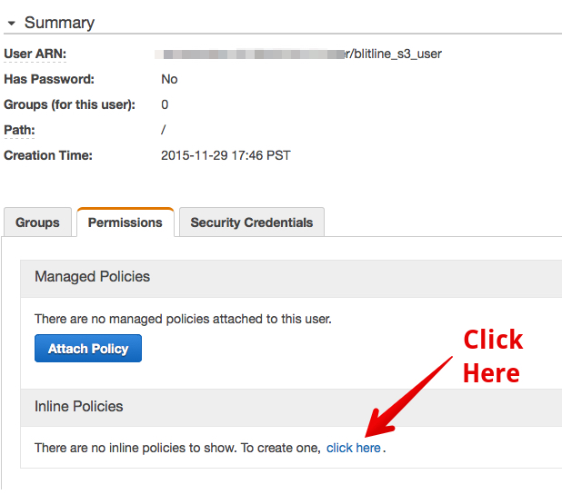Click the Path label
The image size is (562, 504).
click(x=19, y=130)
